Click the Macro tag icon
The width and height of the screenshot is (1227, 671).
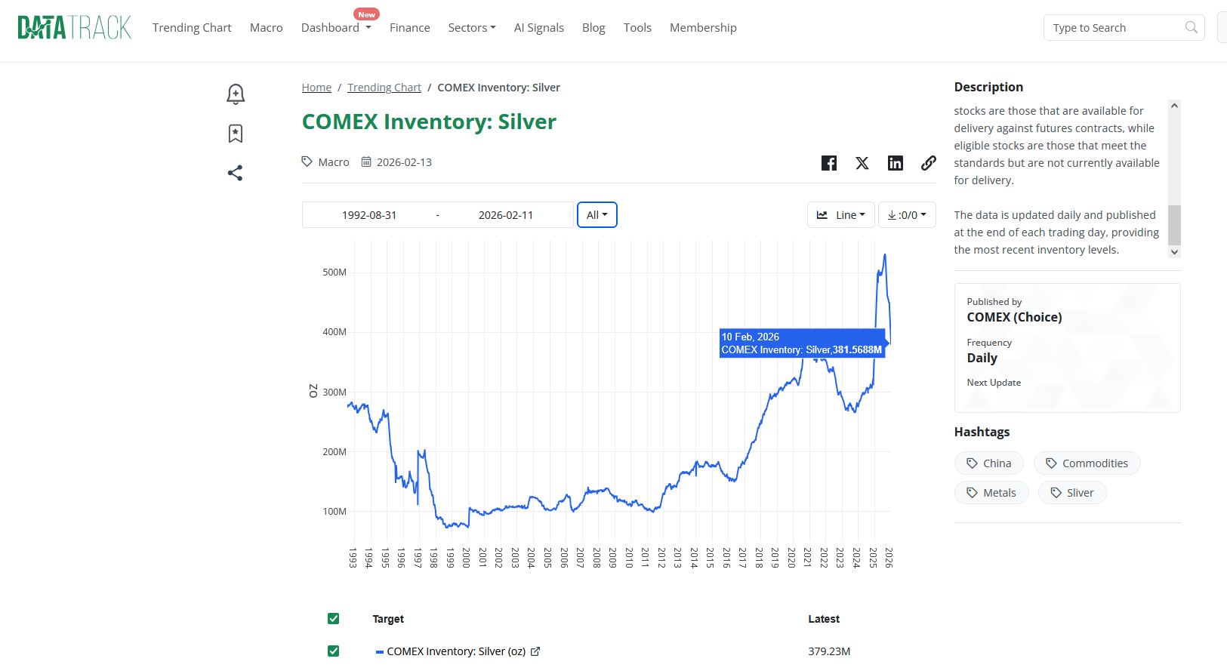pos(307,162)
